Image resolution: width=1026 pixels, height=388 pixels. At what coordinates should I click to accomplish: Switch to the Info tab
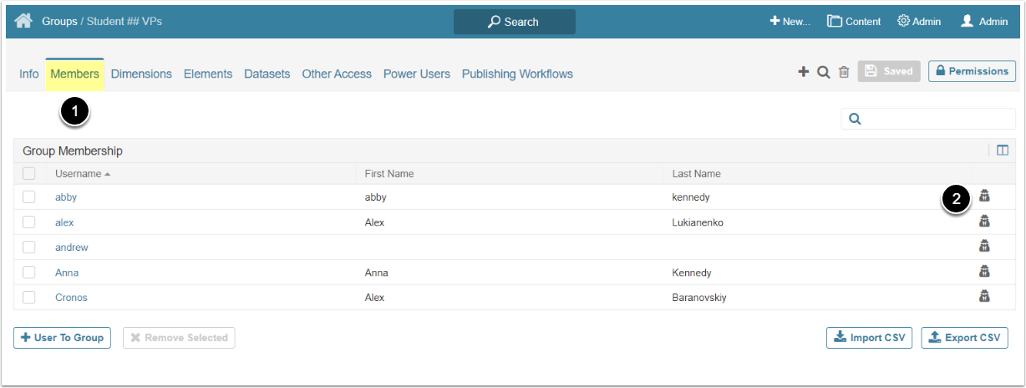coord(29,74)
